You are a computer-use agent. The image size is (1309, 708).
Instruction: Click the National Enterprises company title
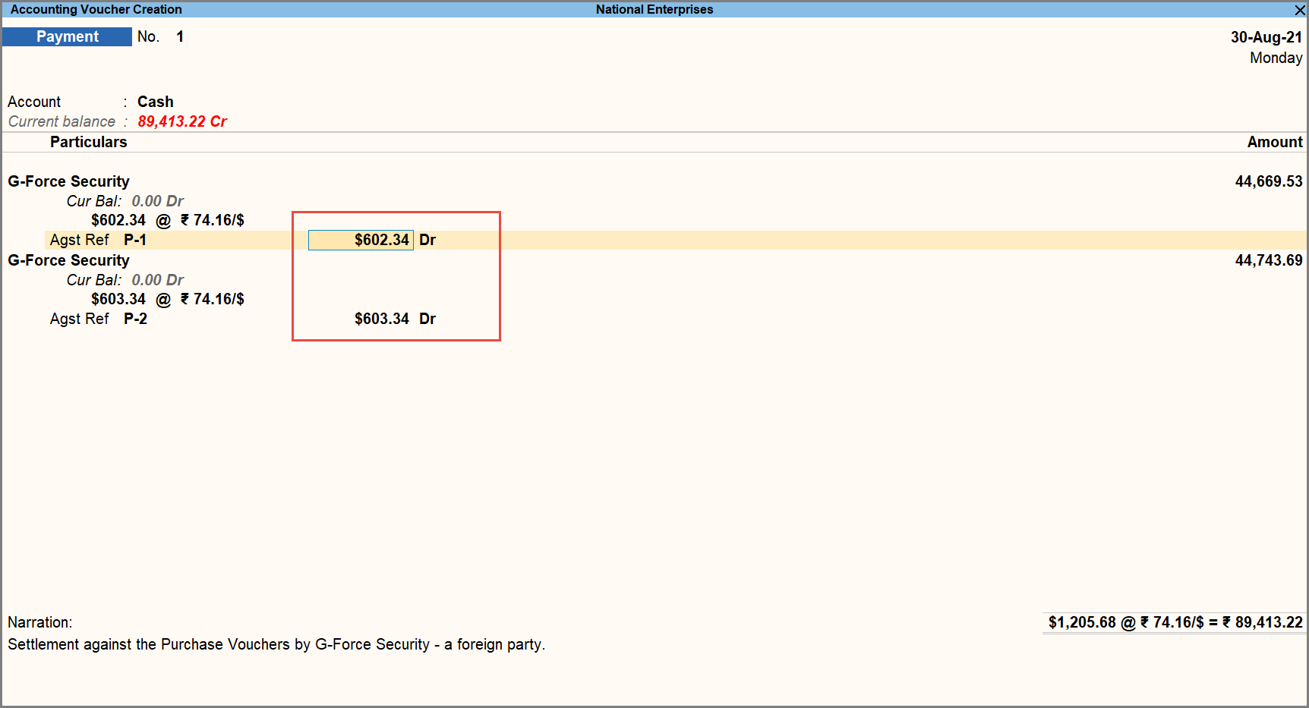(654, 10)
